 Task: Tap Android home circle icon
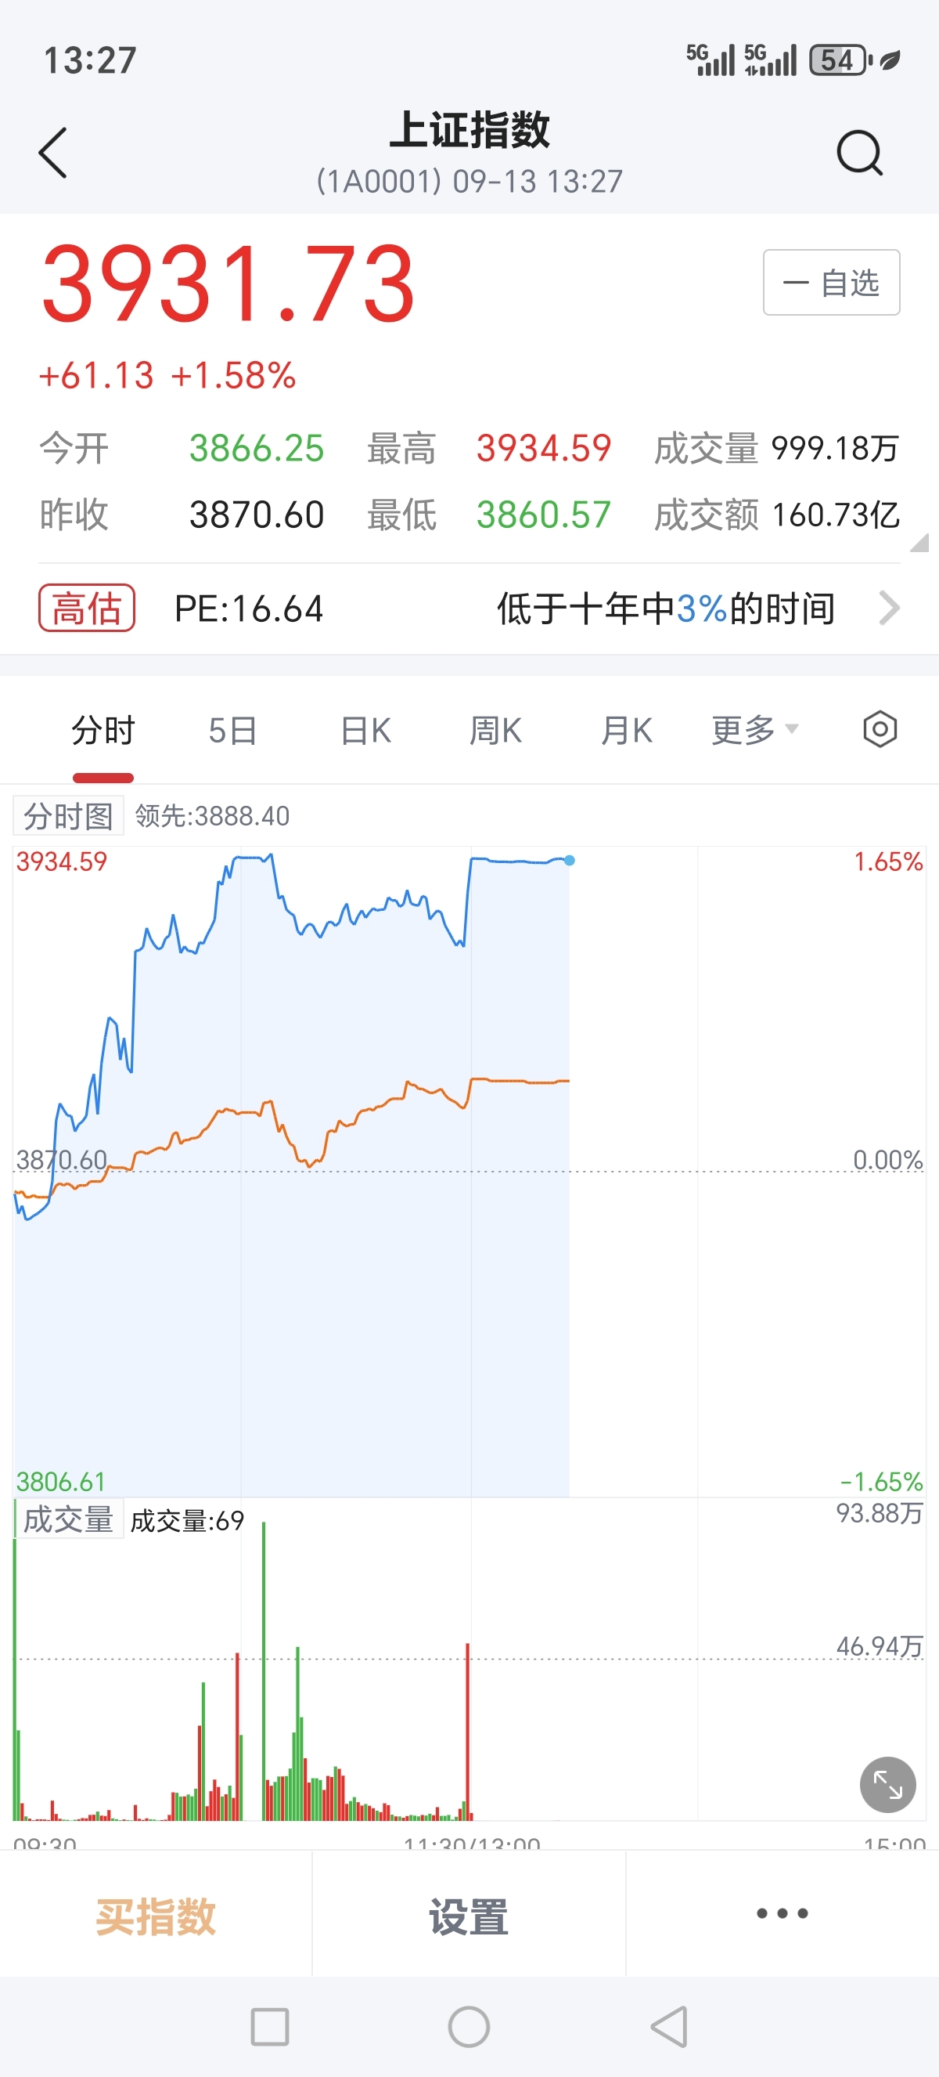469,2026
